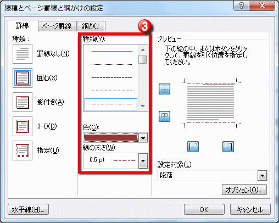Open the オプション options button

[x=244, y=189]
